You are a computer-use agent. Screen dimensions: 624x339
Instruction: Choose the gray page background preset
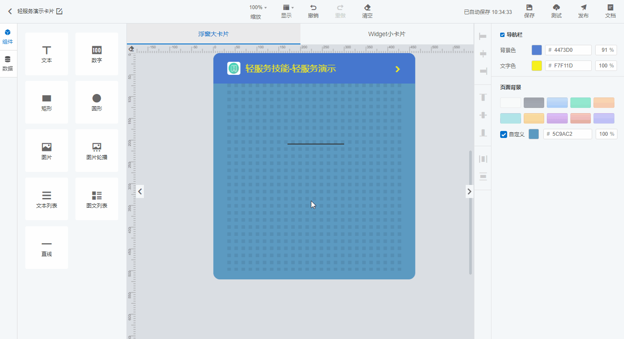pos(534,103)
